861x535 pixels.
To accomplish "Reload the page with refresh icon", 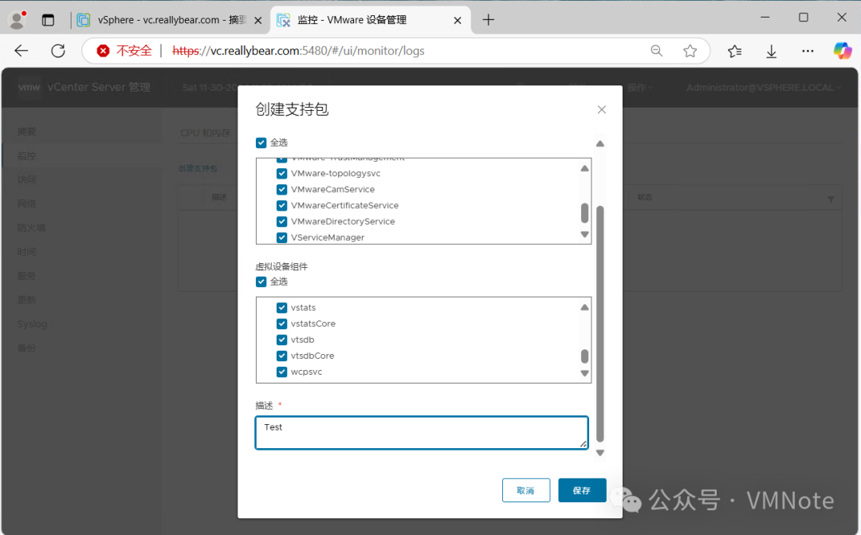I will 58,51.
